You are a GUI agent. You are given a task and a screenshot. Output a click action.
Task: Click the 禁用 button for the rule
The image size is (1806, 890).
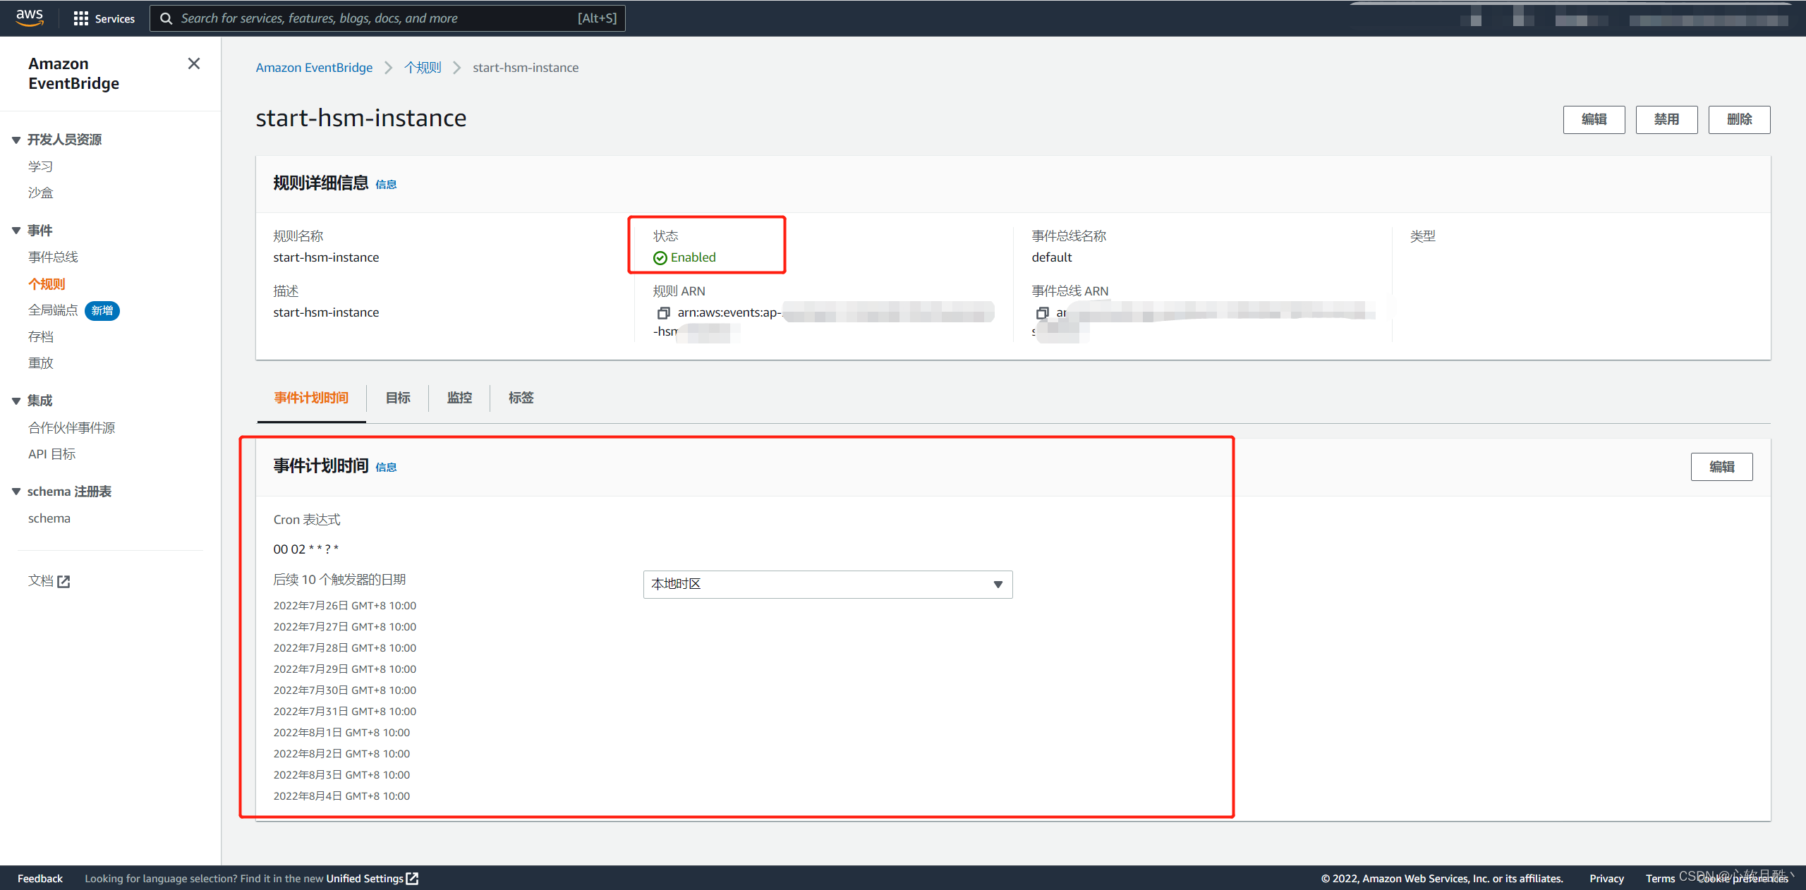(x=1666, y=119)
